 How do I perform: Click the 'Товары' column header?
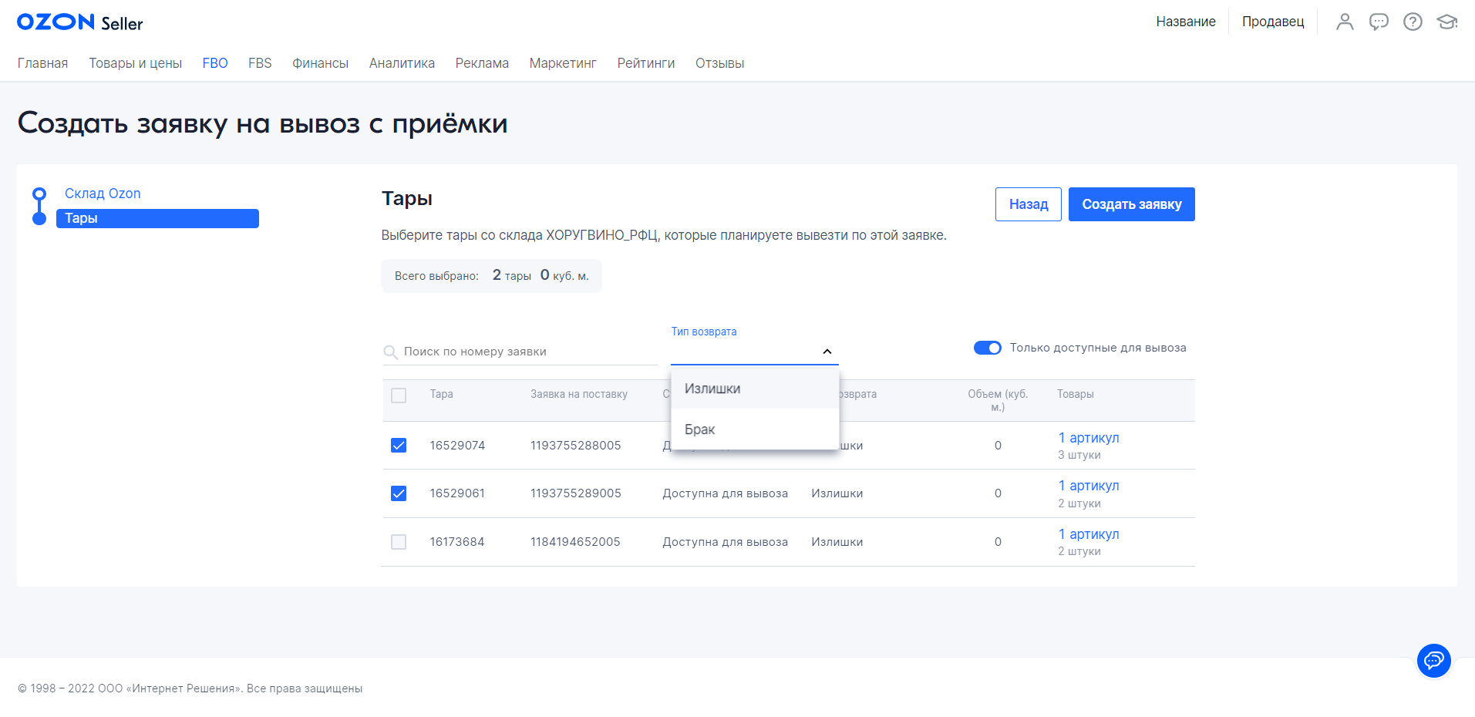[x=1076, y=394]
